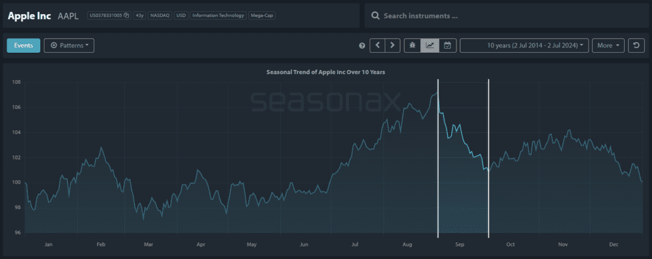Toggle the Events button

24,46
